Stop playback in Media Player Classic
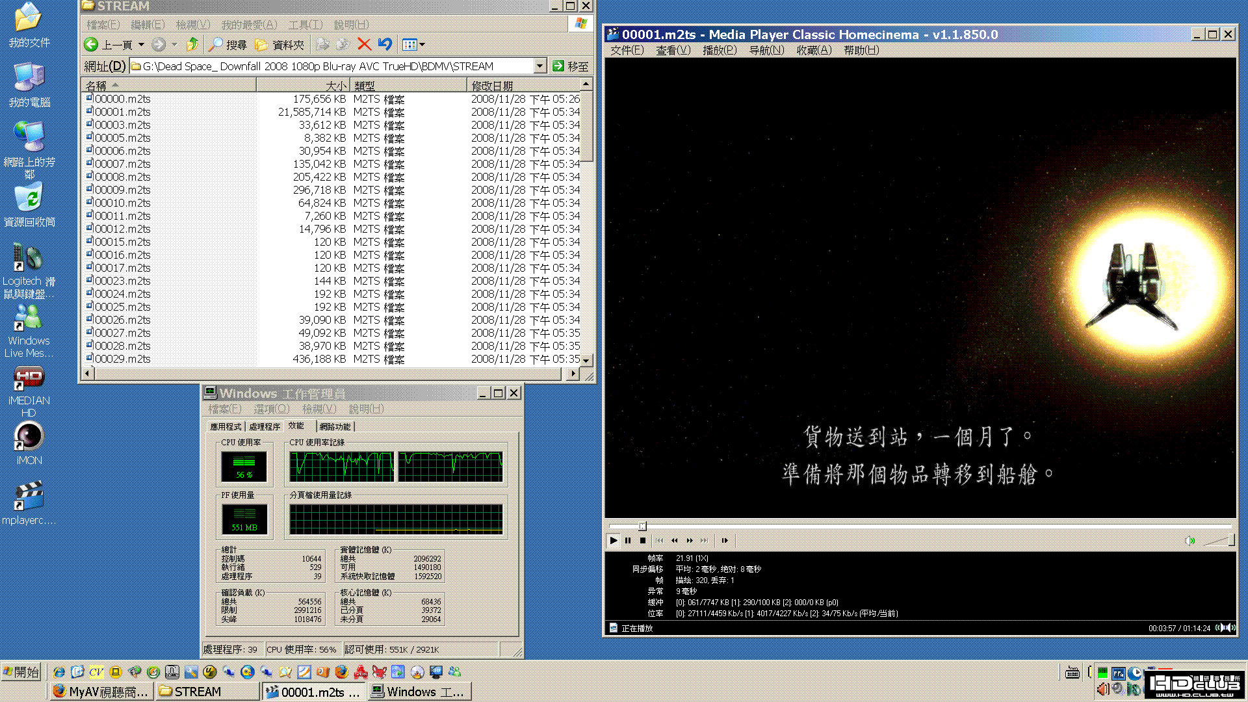 click(x=643, y=540)
